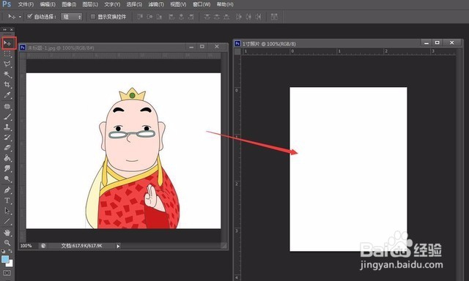Image resolution: width=469 pixels, height=281 pixels.
Task: Activate the Zoom tool
Action: pos(7,242)
